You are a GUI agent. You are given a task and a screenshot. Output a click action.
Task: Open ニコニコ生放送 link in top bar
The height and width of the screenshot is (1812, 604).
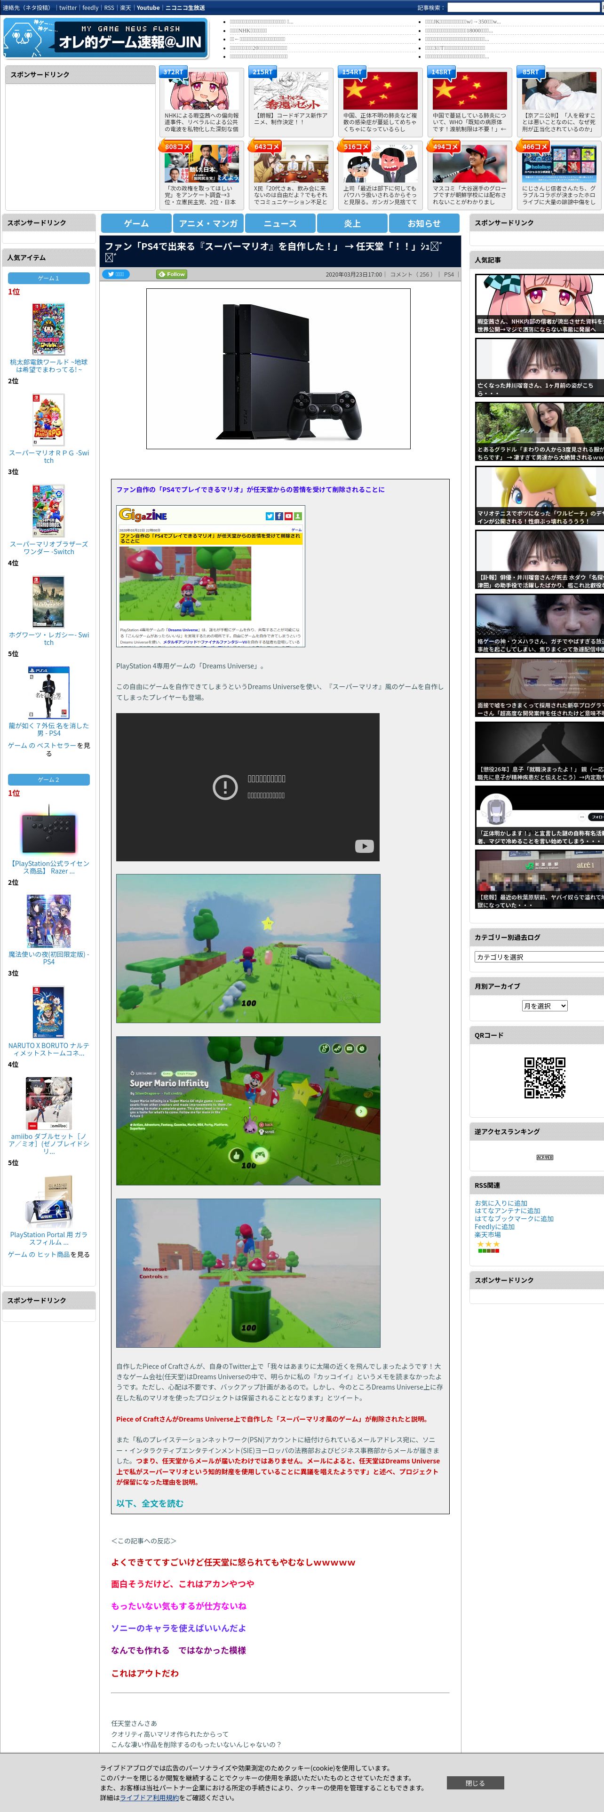pos(185,8)
